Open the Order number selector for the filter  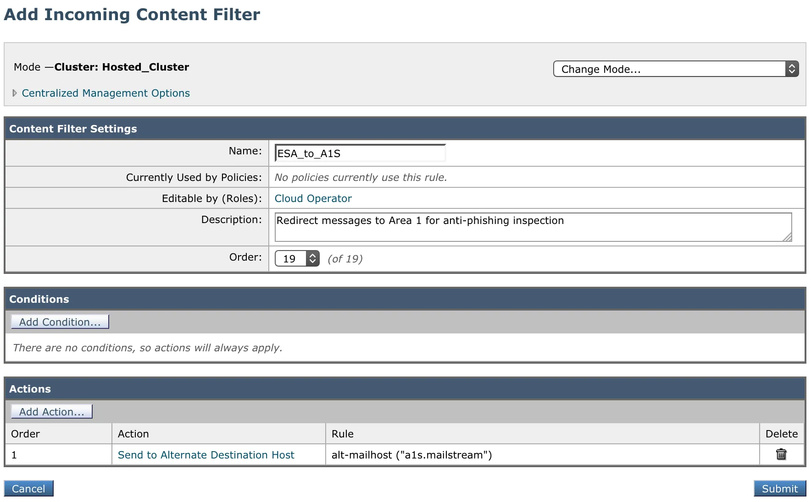[290, 258]
